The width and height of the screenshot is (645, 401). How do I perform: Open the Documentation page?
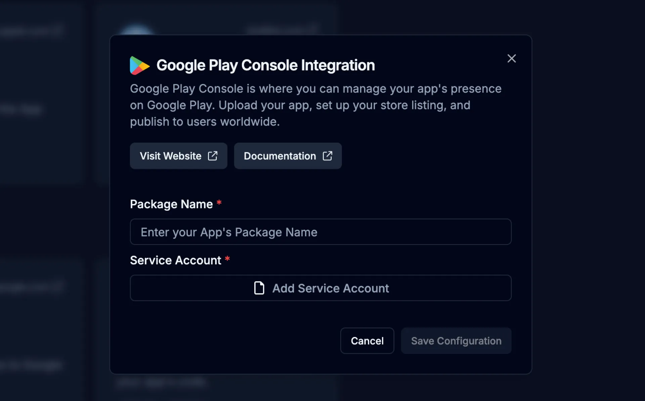(x=288, y=156)
